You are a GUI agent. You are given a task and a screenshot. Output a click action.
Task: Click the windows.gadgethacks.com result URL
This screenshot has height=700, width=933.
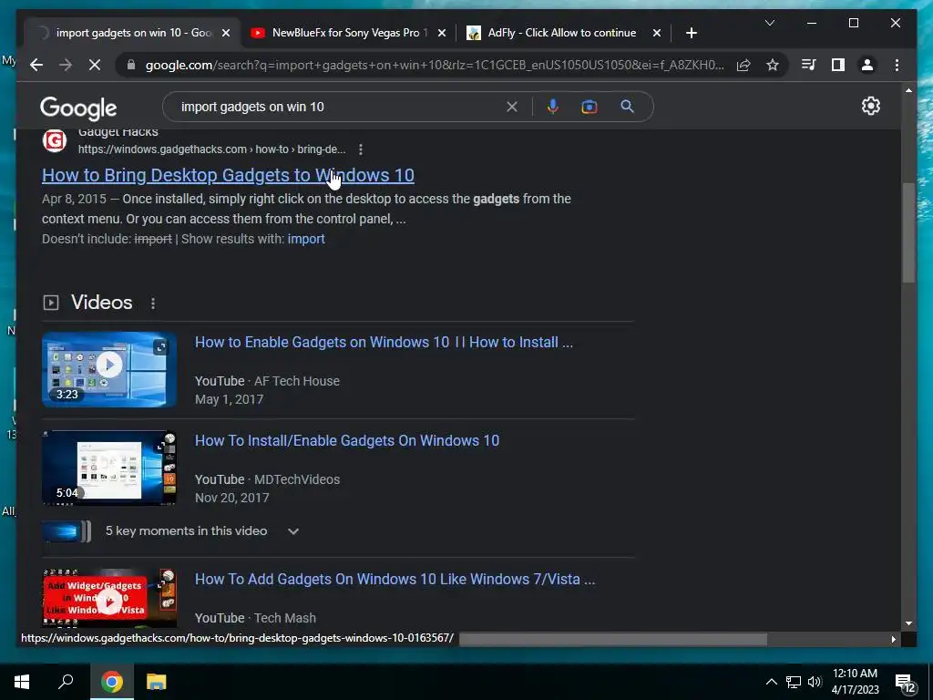[x=211, y=149]
